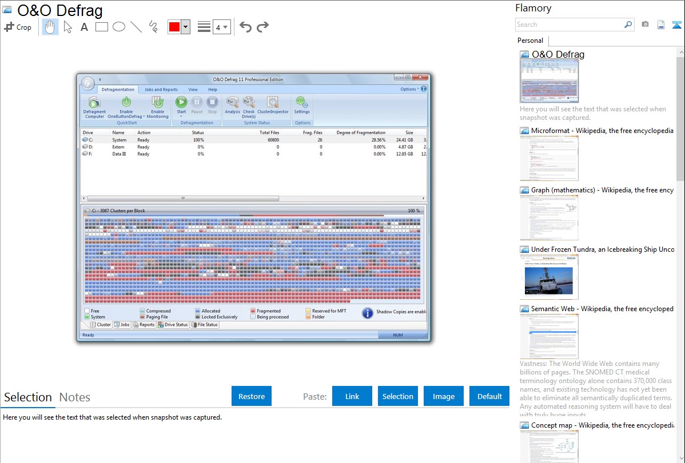The width and height of the screenshot is (685, 463).
Task: Open the Help ribbon tab
Action: tap(212, 90)
